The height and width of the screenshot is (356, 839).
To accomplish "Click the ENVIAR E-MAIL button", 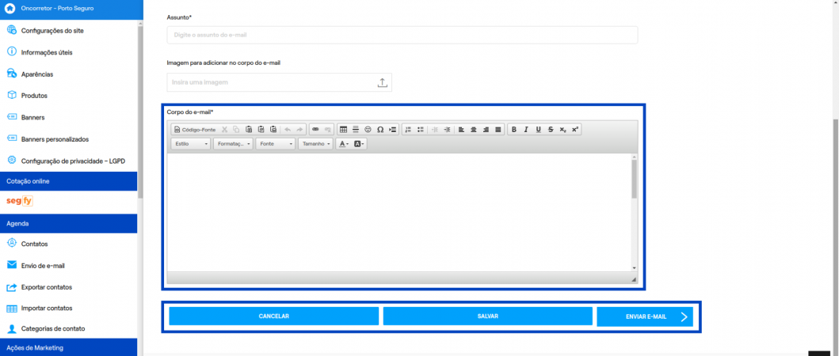I will tap(646, 316).
